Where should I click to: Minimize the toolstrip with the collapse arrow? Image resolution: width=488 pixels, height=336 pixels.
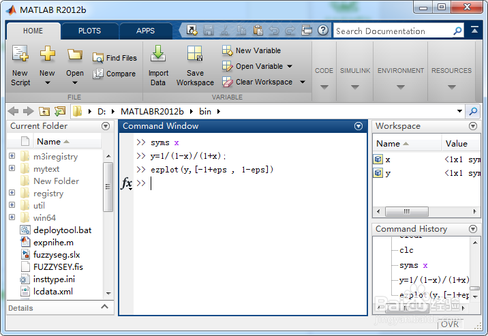pyautogui.click(x=474, y=30)
